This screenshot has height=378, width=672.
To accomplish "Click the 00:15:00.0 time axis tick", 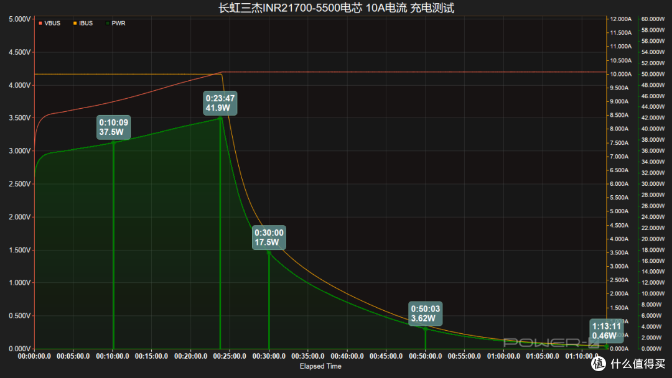I will coord(151,356).
